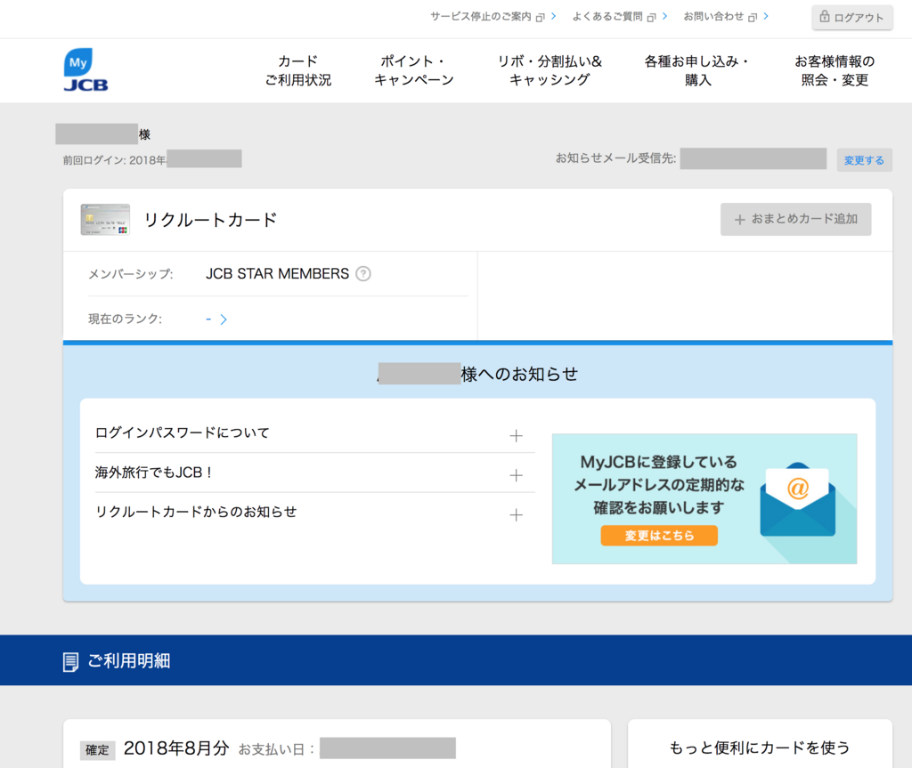Open お客様情報の照会・変更 menu
This screenshot has height=768, width=912.
pos(835,70)
